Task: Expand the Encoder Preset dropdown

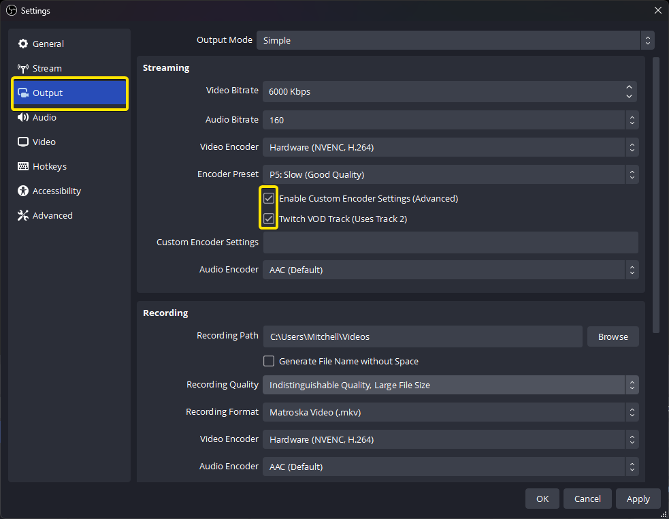Action: pyautogui.click(x=450, y=174)
